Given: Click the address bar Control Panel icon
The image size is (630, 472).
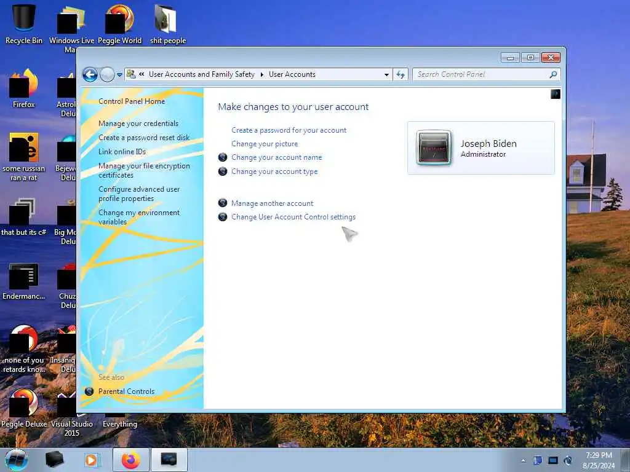Looking at the screenshot, I should [x=131, y=74].
